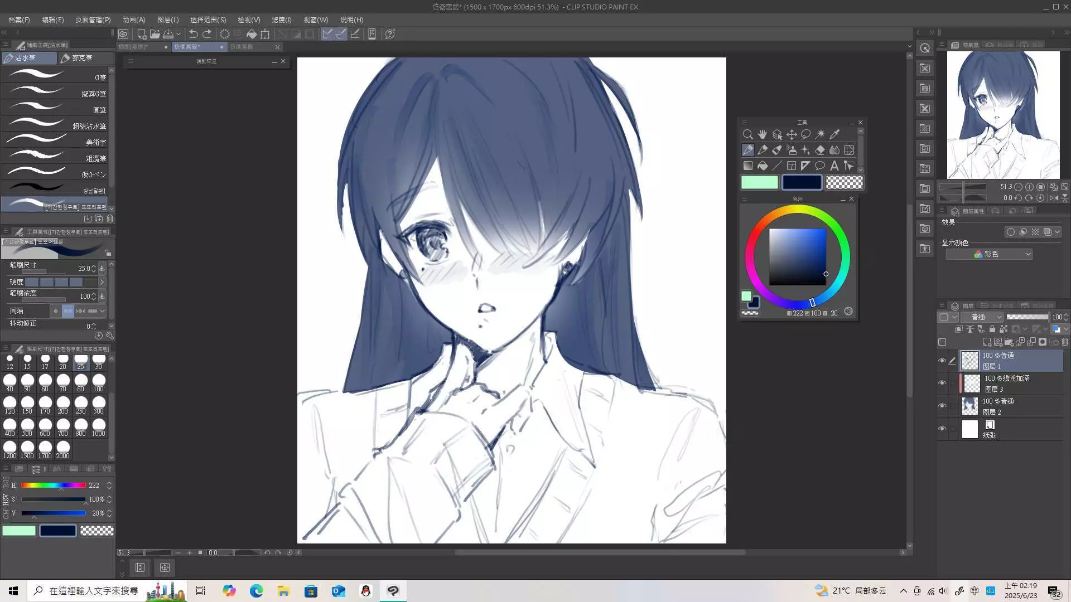Delete layer using trash icon in layer panel
Viewport: 1071px width, 602px height.
1065,342
